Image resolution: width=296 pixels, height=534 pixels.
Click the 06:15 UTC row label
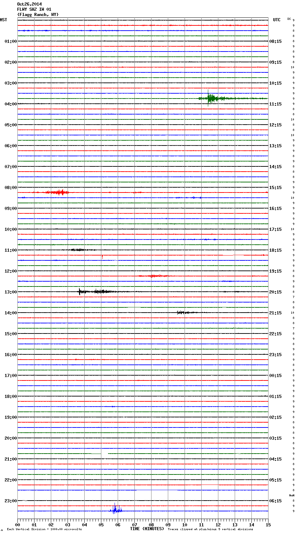(275, 501)
